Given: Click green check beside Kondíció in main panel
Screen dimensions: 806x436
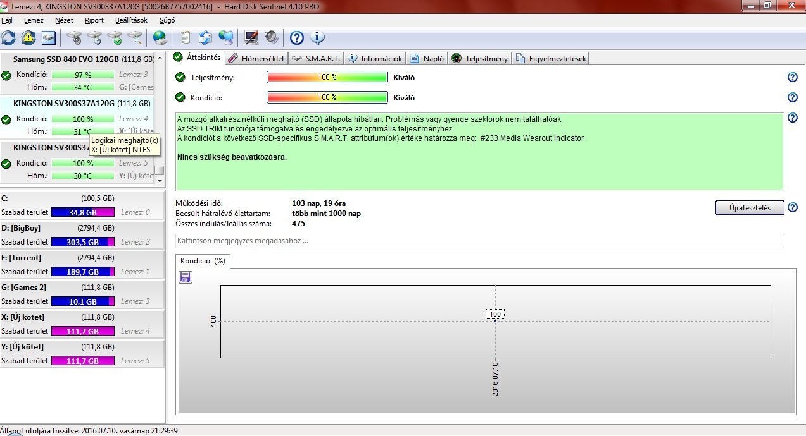Looking at the screenshot, I should click(x=180, y=97).
